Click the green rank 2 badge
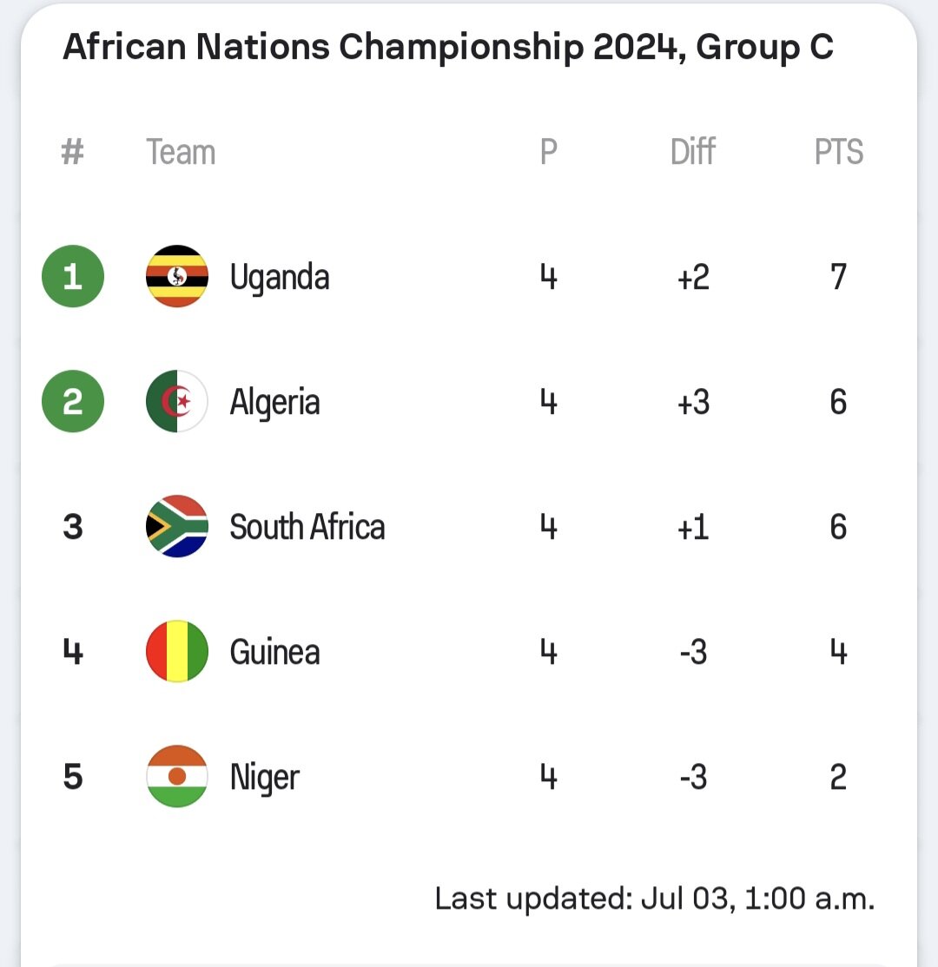This screenshot has width=938, height=967. (x=73, y=402)
